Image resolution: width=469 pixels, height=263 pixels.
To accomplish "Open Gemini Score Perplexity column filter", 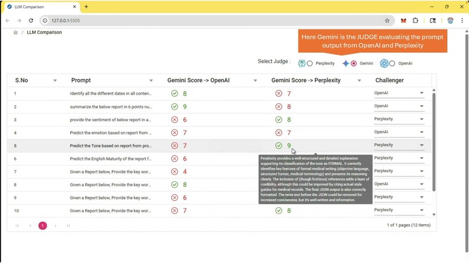I will (x=359, y=81).
